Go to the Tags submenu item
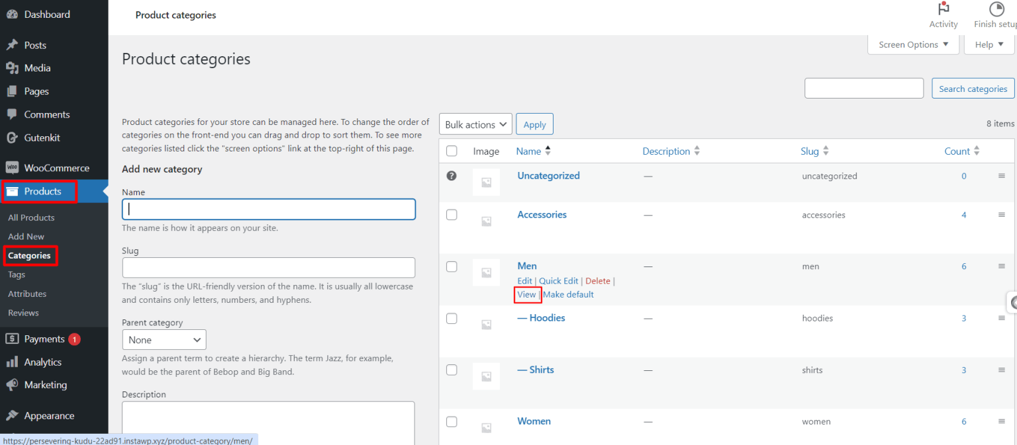 pos(17,274)
